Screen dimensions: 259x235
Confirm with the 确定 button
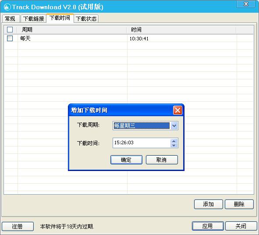click(126, 160)
